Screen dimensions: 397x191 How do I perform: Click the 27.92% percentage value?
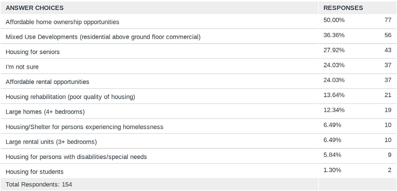click(334, 50)
